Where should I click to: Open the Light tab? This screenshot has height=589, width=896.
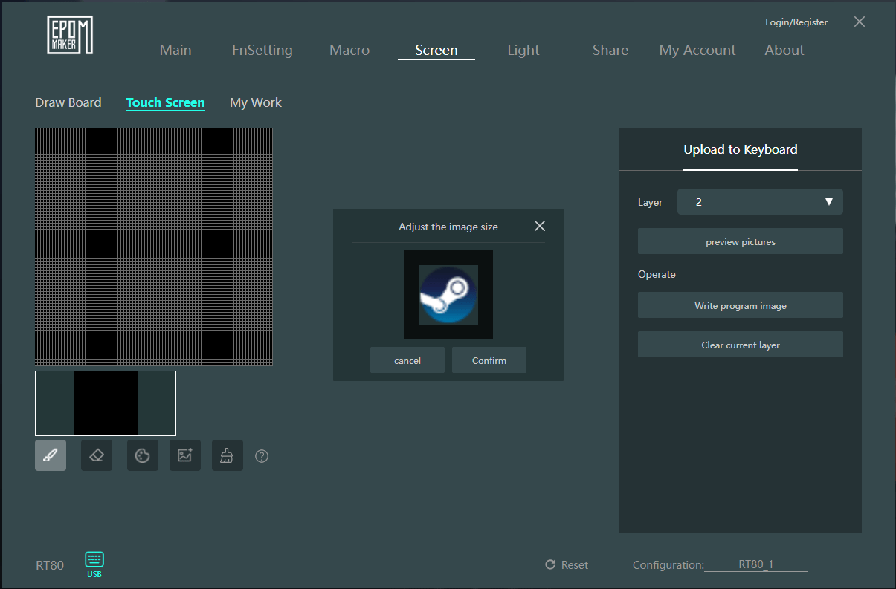pos(523,50)
